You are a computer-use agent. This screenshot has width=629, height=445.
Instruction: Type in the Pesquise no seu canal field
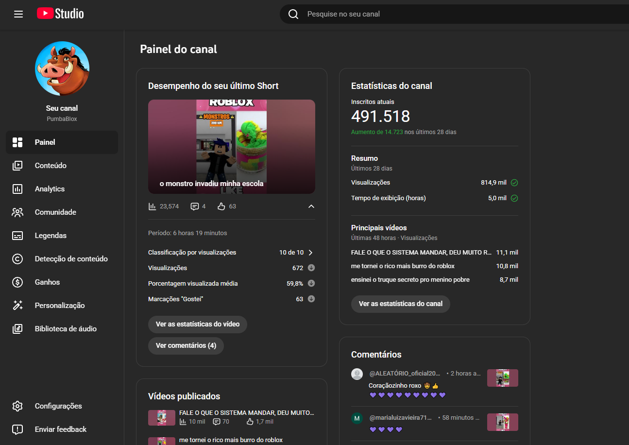[437, 14]
